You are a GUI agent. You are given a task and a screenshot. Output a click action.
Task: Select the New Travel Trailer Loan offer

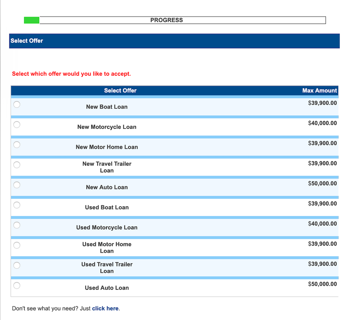[17, 165]
